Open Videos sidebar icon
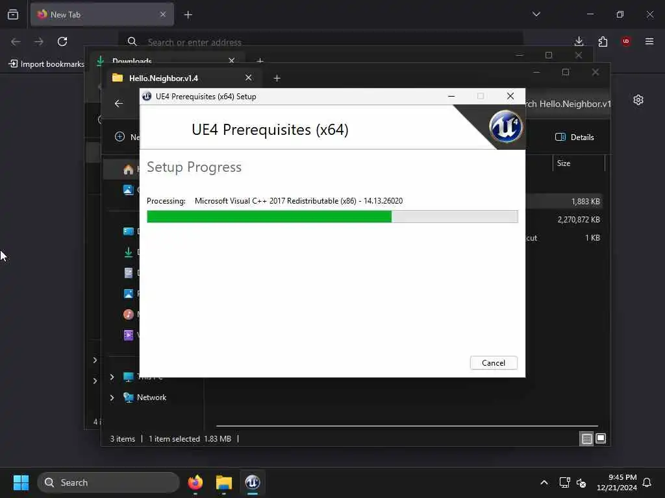The height and width of the screenshot is (498, 665). click(x=128, y=335)
